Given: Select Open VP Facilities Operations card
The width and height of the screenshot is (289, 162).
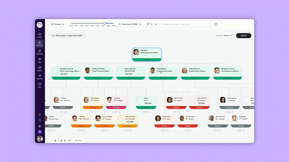Looking at the screenshot, I should coord(128,121).
